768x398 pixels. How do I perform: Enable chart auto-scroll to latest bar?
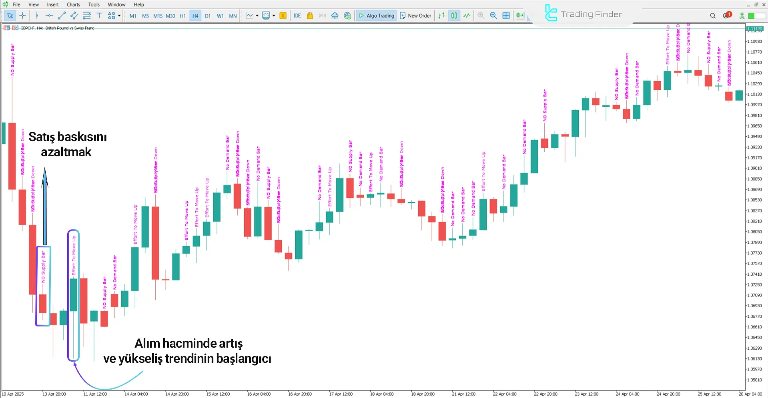(x=519, y=16)
